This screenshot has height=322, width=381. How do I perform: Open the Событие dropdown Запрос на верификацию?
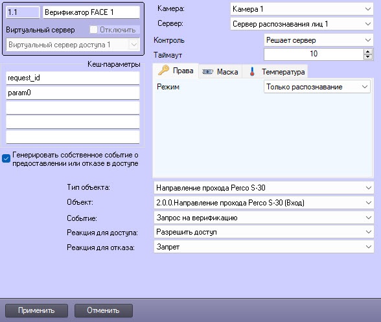[264, 218]
